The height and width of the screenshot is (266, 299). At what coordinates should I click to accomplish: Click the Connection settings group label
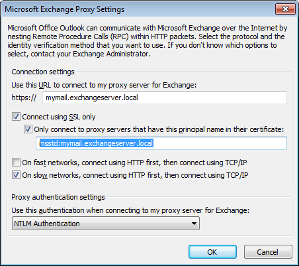(43, 72)
